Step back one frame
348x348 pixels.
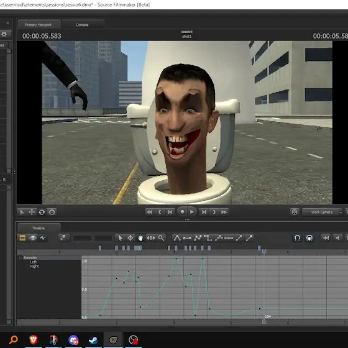tap(170, 212)
